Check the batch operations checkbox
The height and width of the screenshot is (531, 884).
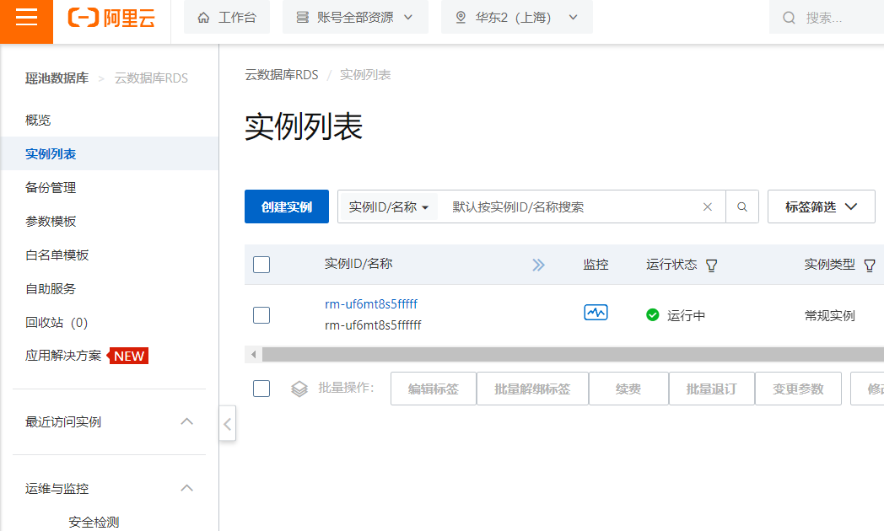(261, 389)
